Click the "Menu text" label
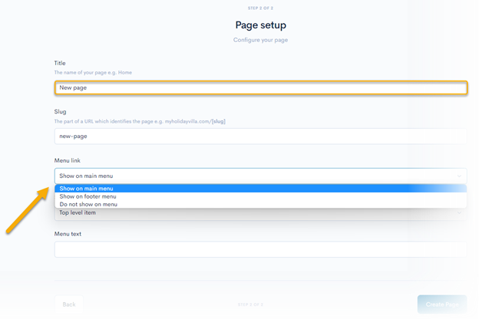This screenshot has height=319, width=479. (68, 233)
